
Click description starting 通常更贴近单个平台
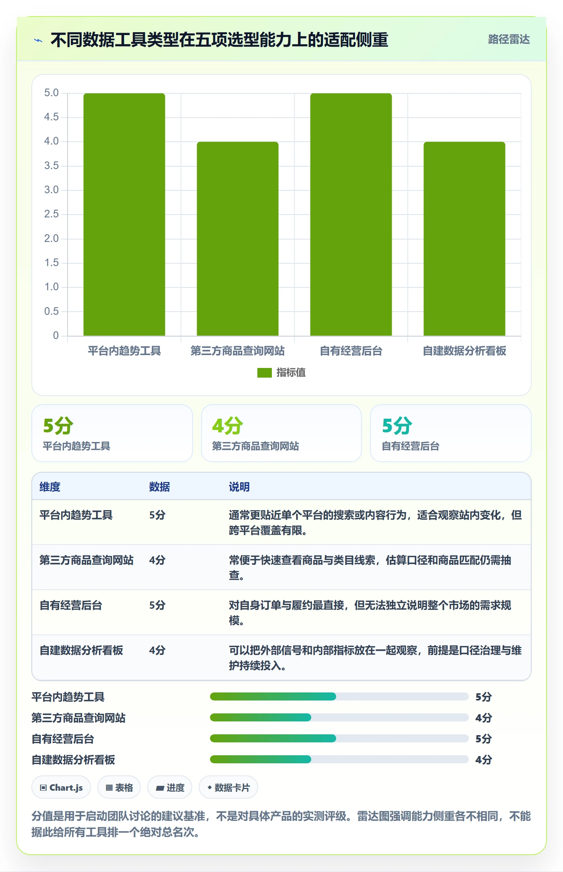[376, 523]
